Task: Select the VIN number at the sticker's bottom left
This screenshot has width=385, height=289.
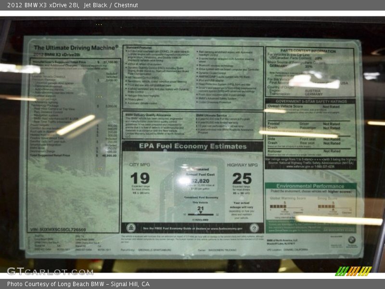Action: 58,230
